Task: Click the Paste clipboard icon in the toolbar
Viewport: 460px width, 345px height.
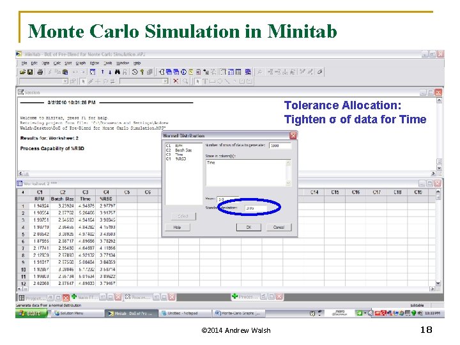Action: point(65,72)
